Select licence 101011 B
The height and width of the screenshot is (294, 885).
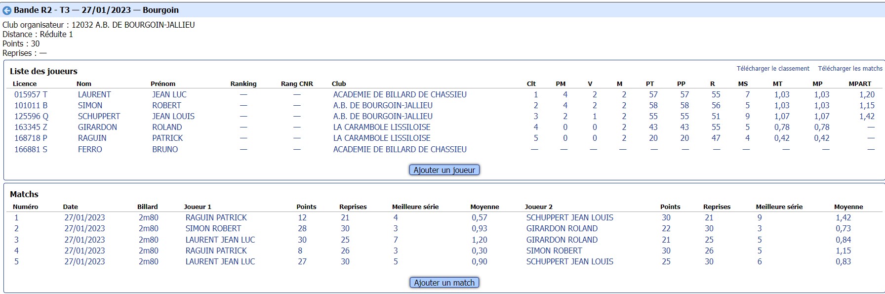click(31, 105)
